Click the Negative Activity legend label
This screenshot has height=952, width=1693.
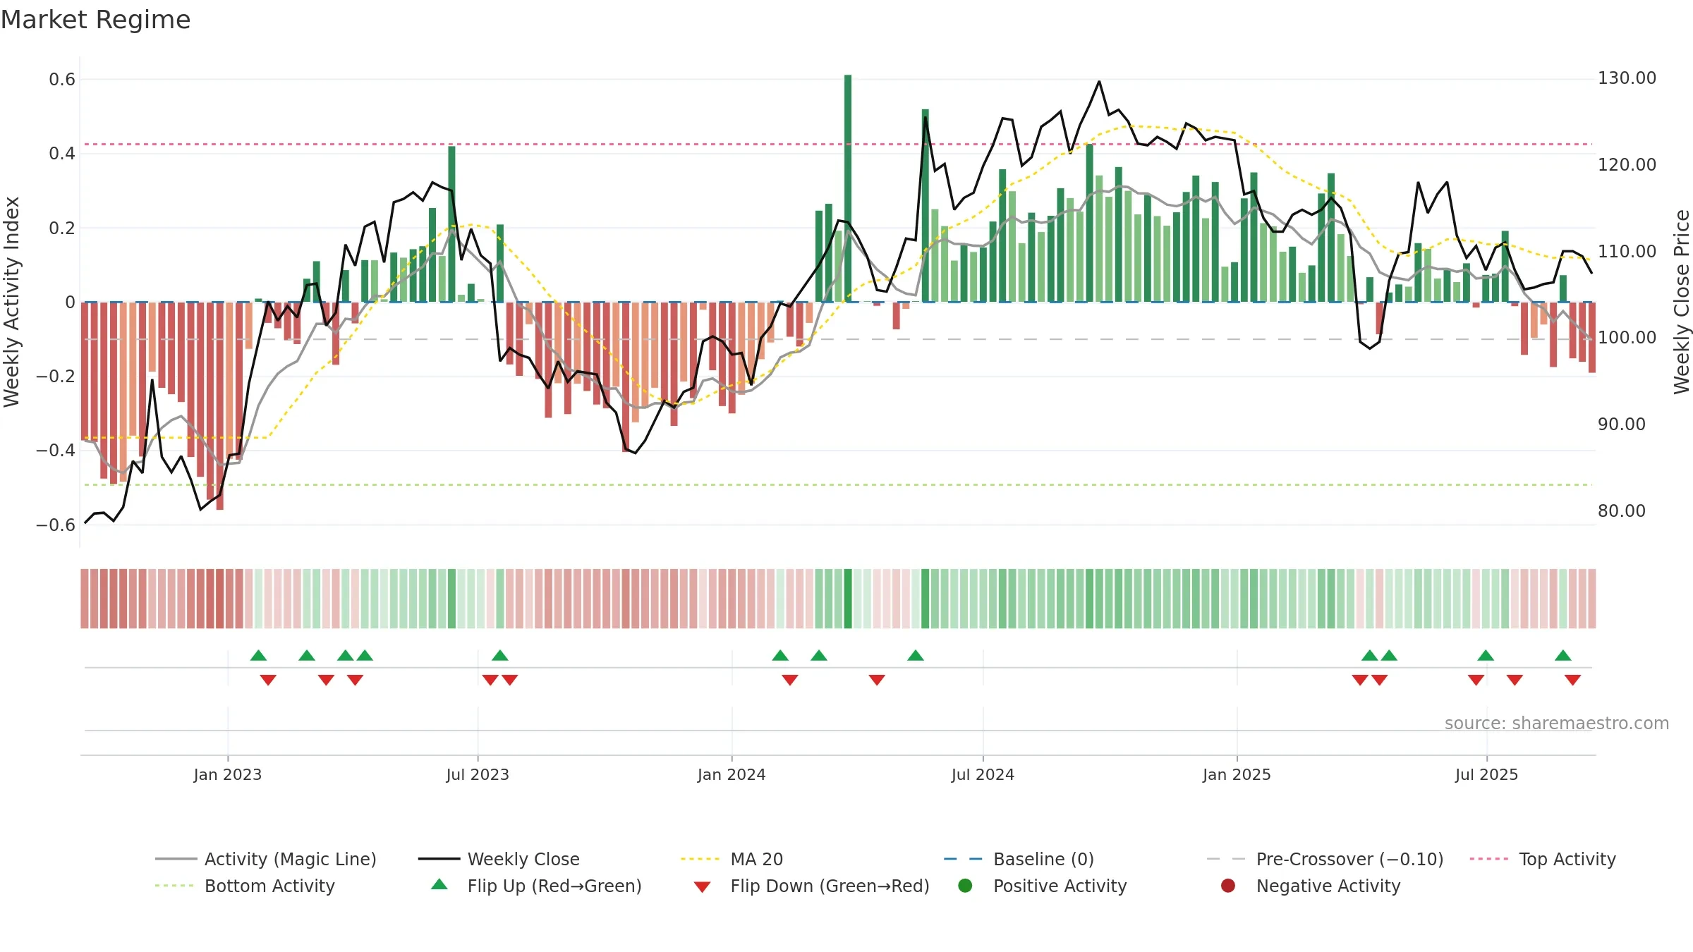pos(1328,886)
